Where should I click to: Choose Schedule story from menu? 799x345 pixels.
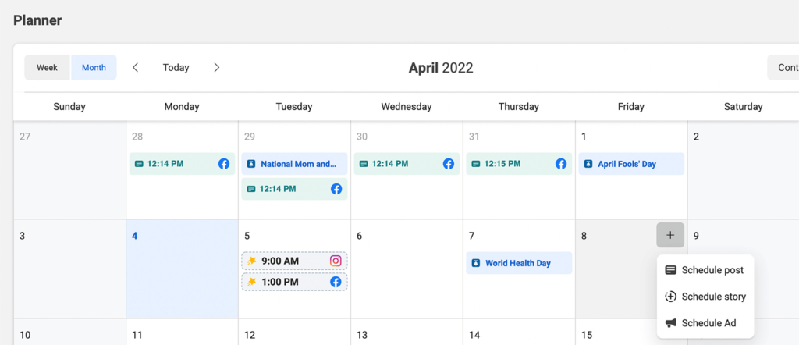click(705, 297)
